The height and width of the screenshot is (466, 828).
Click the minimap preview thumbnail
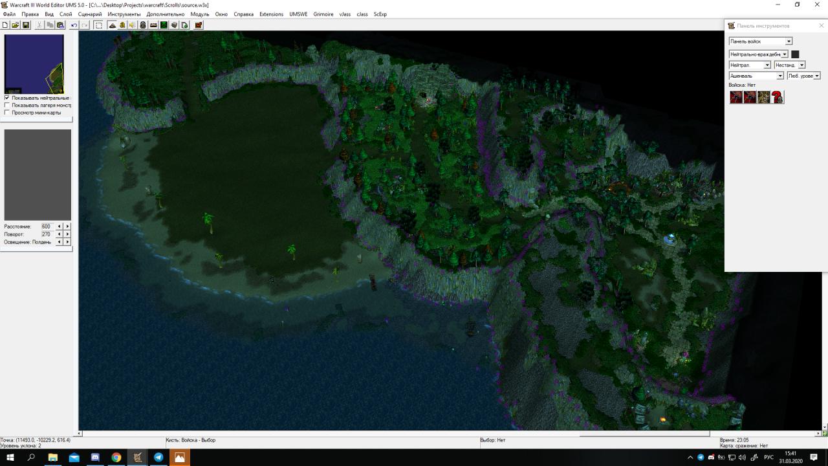[34, 64]
